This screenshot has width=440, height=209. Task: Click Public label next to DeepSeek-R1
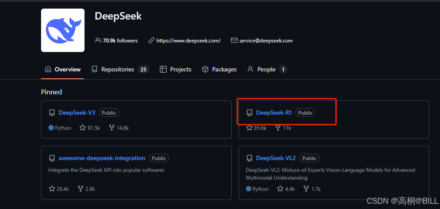pyautogui.click(x=305, y=113)
